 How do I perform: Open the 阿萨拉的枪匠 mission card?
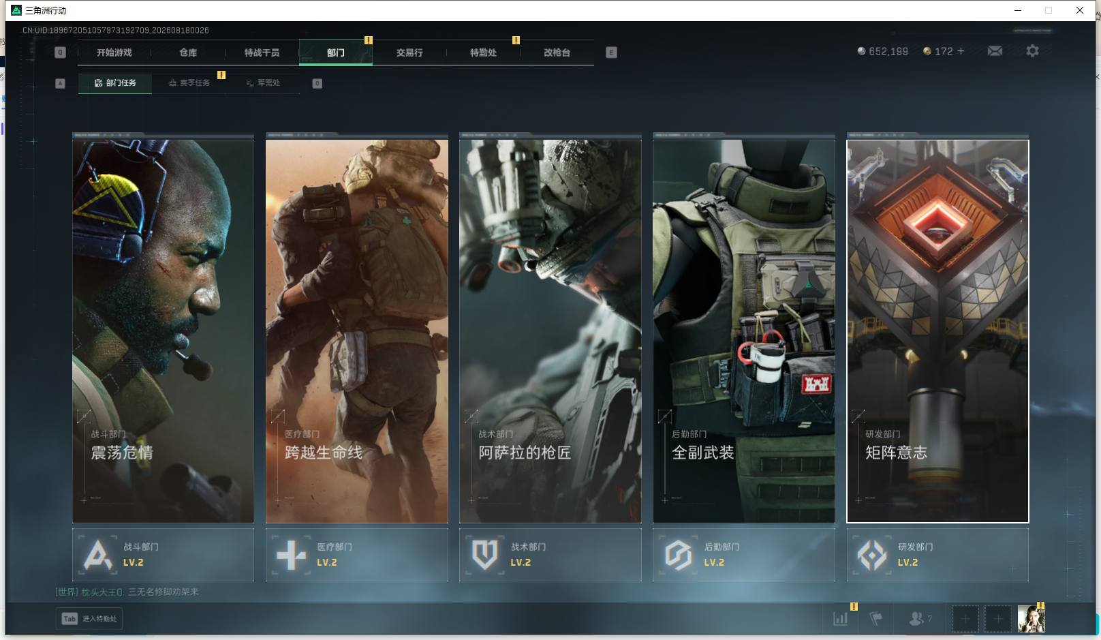click(x=550, y=331)
